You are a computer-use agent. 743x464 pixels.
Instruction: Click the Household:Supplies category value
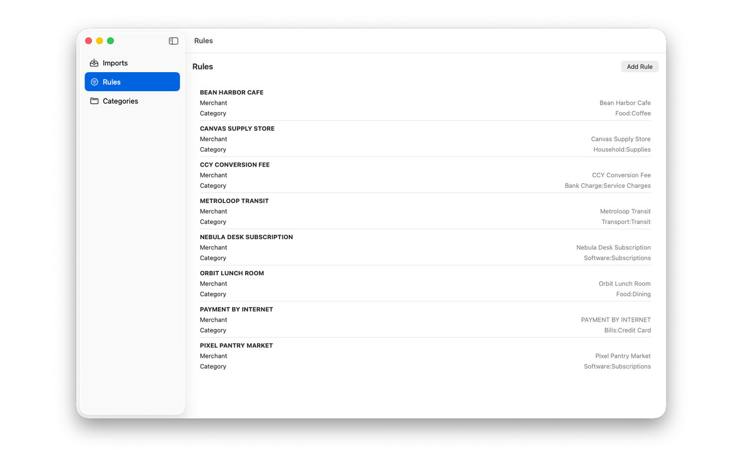(x=622, y=150)
